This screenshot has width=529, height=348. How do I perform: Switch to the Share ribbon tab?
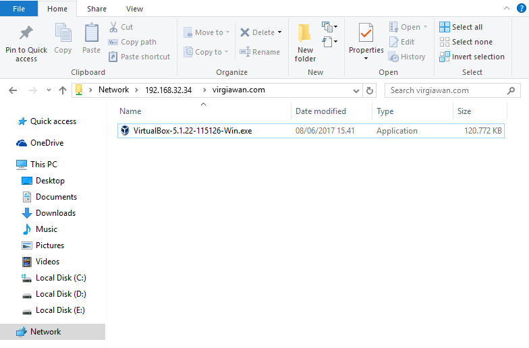coord(97,9)
